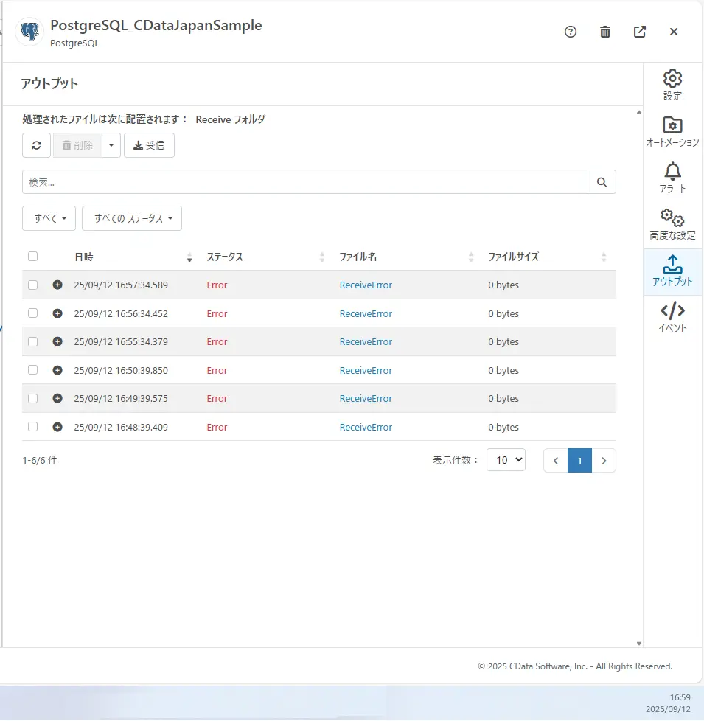Expand details of the 16:55:34.379 row
Viewport: 704px width, 721px height.
pos(57,341)
